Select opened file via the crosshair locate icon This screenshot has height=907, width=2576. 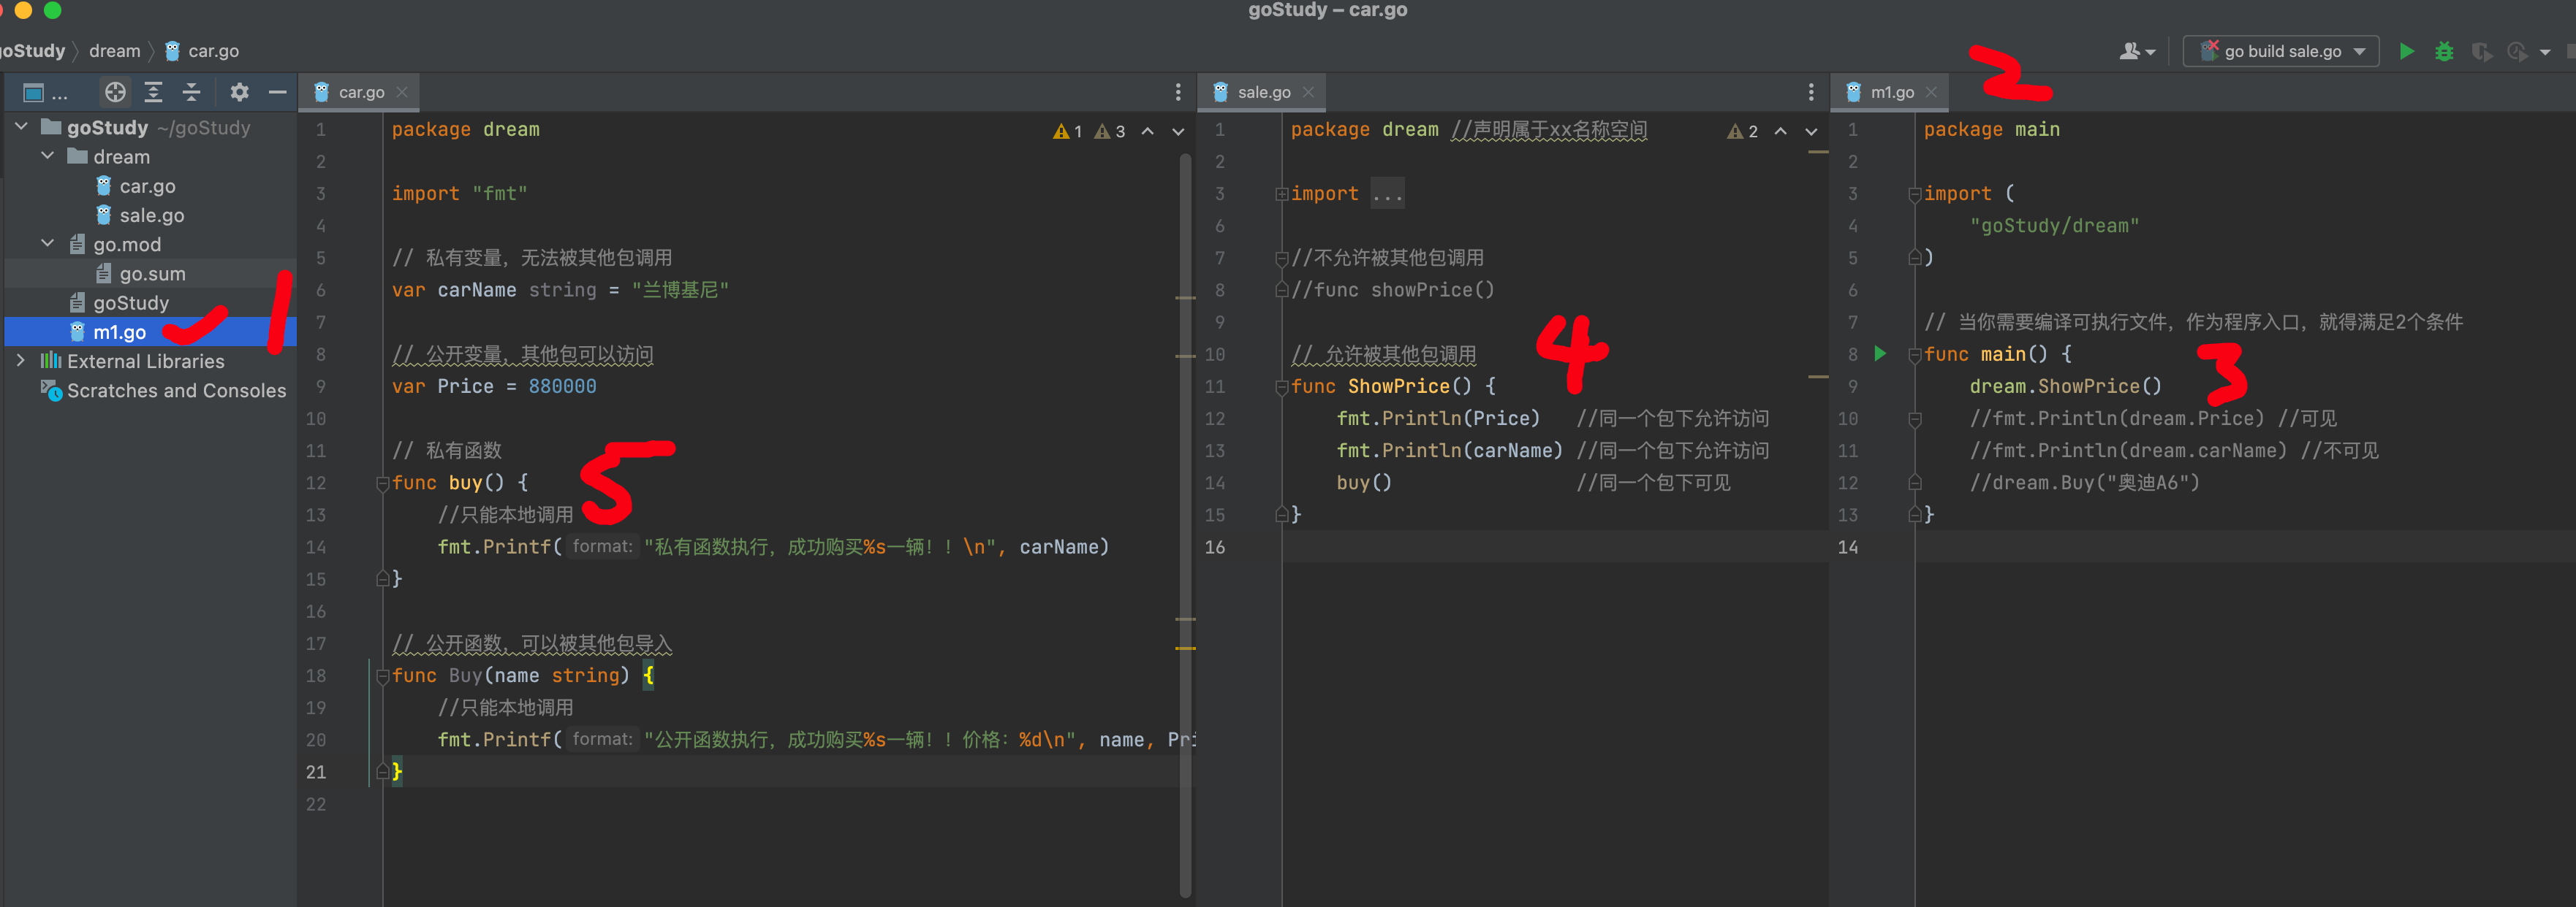115,92
